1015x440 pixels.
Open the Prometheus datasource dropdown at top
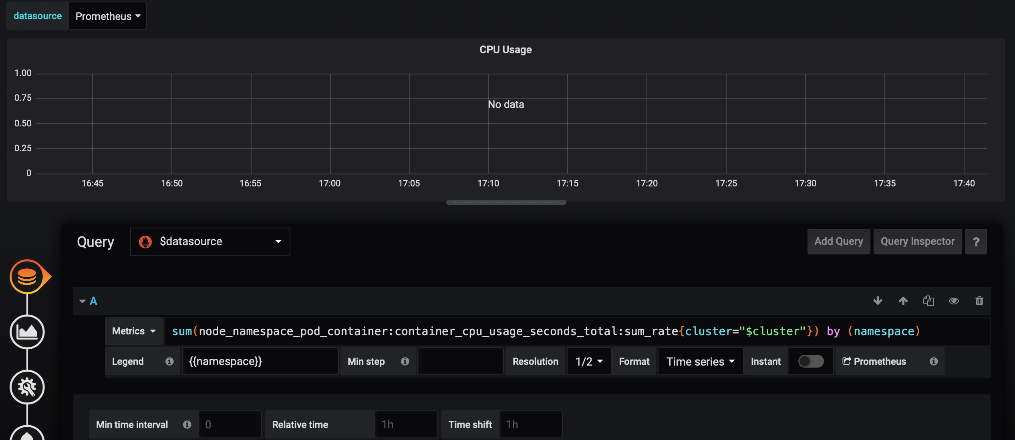107,16
